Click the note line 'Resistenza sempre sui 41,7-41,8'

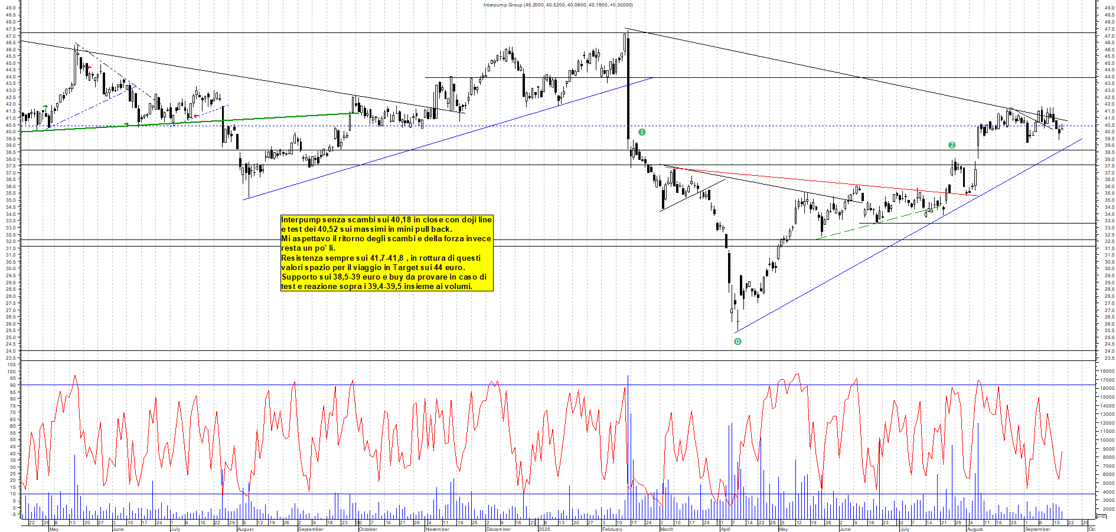(x=381, y=258)
